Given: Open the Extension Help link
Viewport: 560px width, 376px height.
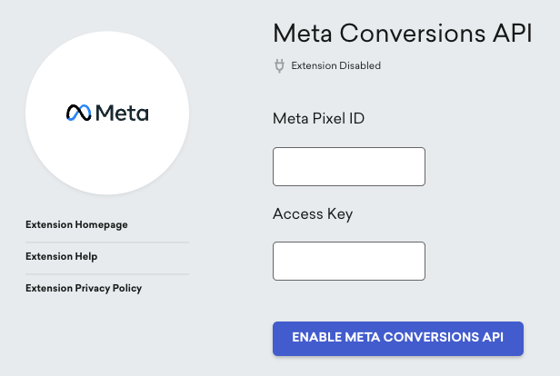Looking at the screenshot, I should coord(62,256).
